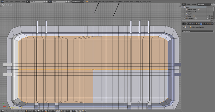215x112 pixels.
Task: Toggle selectability of Area lamp
Action: pyautogui.click(x=210, y=16)
